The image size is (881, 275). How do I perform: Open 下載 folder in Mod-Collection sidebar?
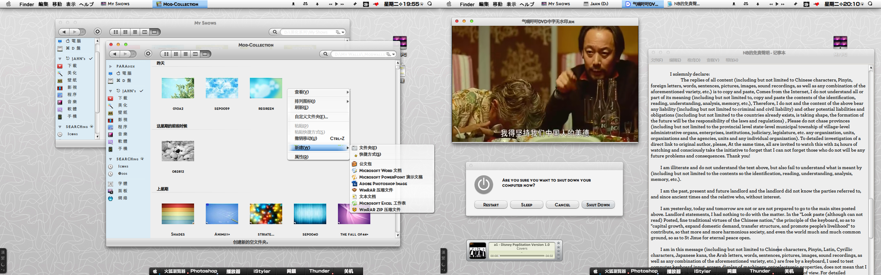click(123, 98)
